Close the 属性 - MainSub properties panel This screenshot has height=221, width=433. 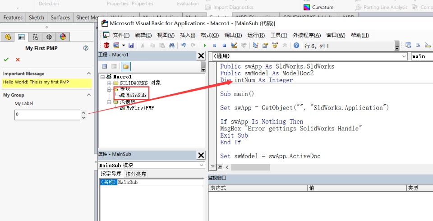(201, 155)
